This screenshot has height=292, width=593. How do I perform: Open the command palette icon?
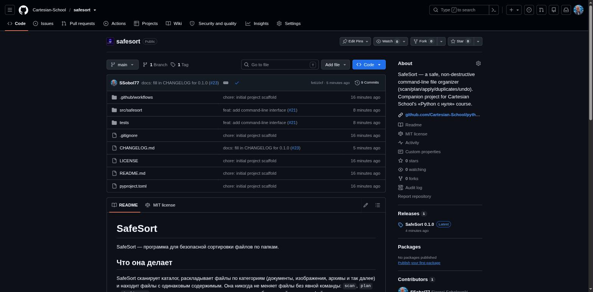click(494, 10)
